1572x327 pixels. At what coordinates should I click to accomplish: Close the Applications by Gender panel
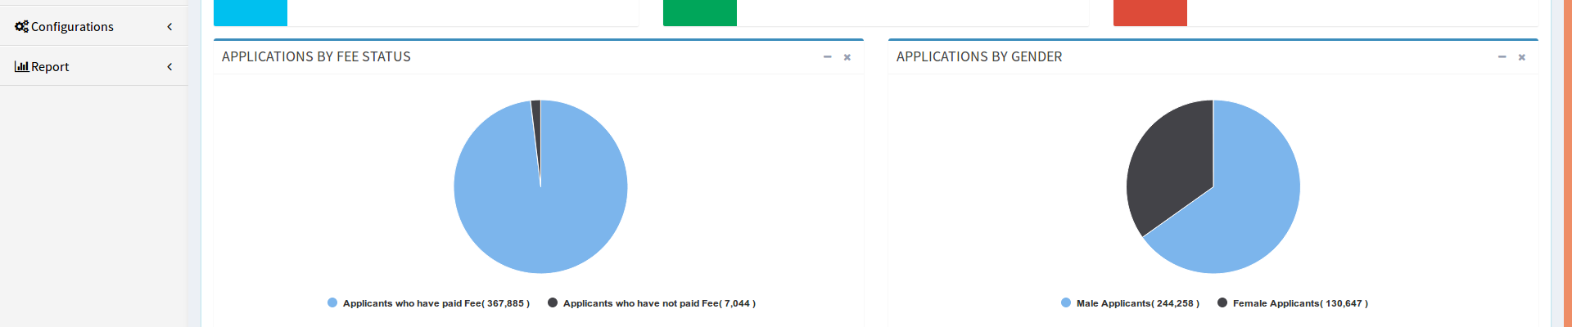(1522, 57)
